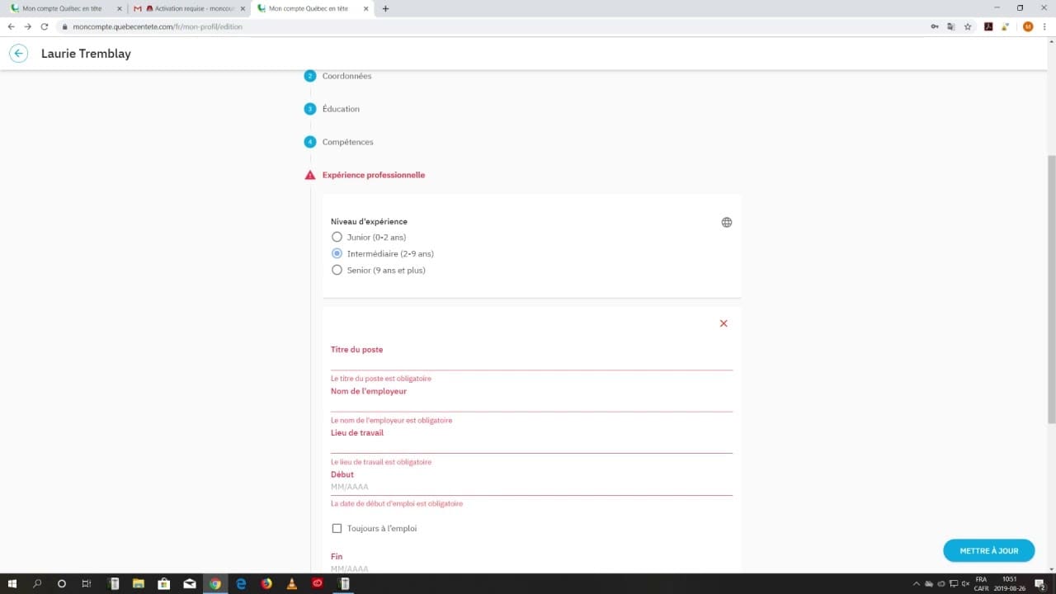Focus the Lieu de travail field
The width and height of the screenshot is (1056, 594).
531,445
